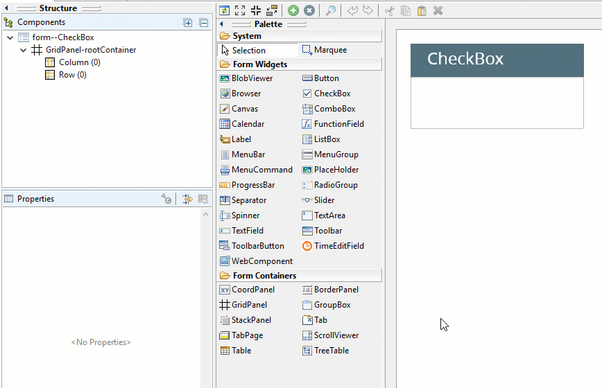Pick the Calendar widget
The width and height of the screenshot is (602, 388).
coord(242,124)
